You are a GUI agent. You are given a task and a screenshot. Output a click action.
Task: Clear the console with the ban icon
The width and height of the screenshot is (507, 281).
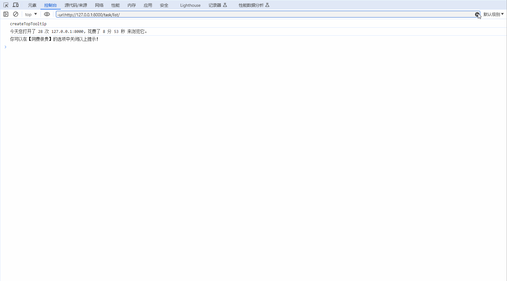(16, 14)
